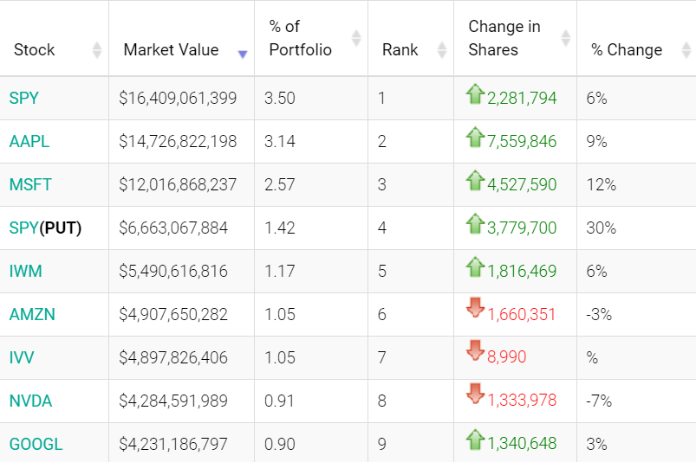Select the red 1,333,978 shares value
The image size is (696, 462).
(522, 400)
